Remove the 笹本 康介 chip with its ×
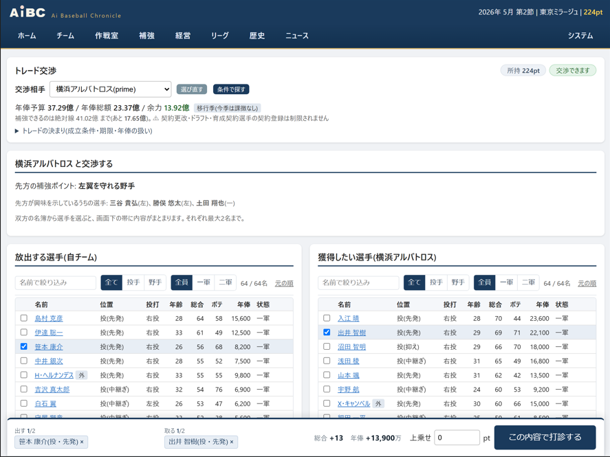 (82, 442)
